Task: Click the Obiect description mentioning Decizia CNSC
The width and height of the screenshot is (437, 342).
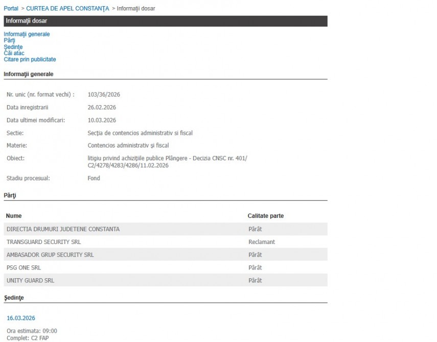Action: click(x=167, y=162)
